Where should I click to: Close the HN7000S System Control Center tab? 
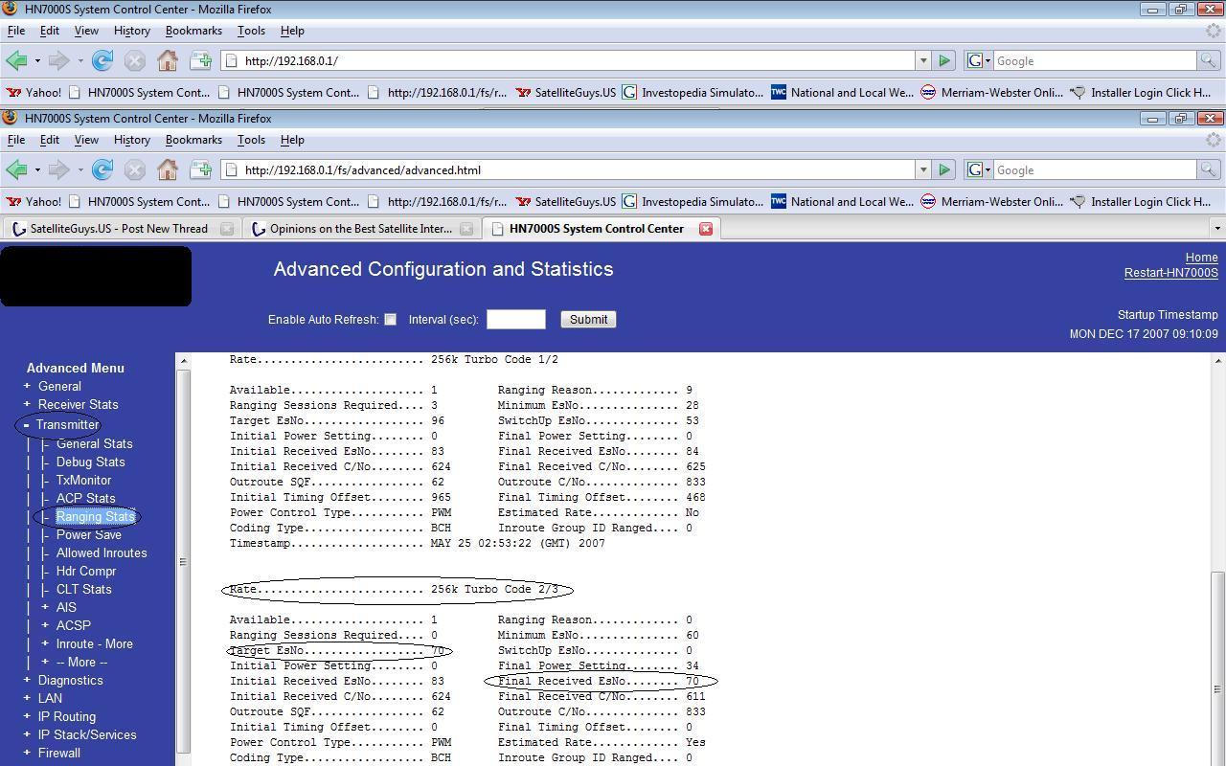coord(706,229)
